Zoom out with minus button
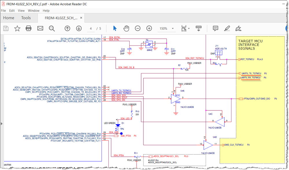The image size is (289, 170). (138, 28)
